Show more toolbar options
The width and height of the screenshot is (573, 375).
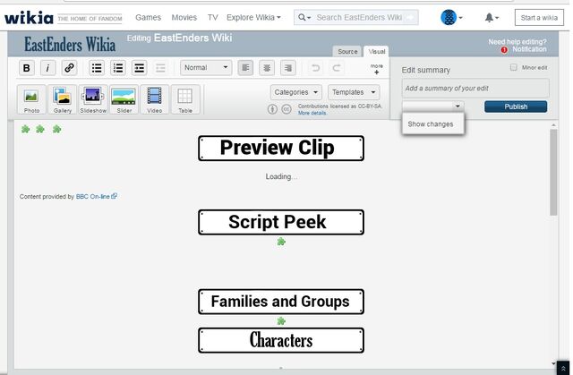click(376, 69)
